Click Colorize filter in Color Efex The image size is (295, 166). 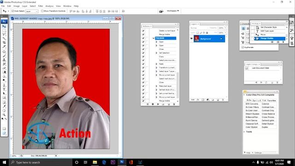click(265, 104)
